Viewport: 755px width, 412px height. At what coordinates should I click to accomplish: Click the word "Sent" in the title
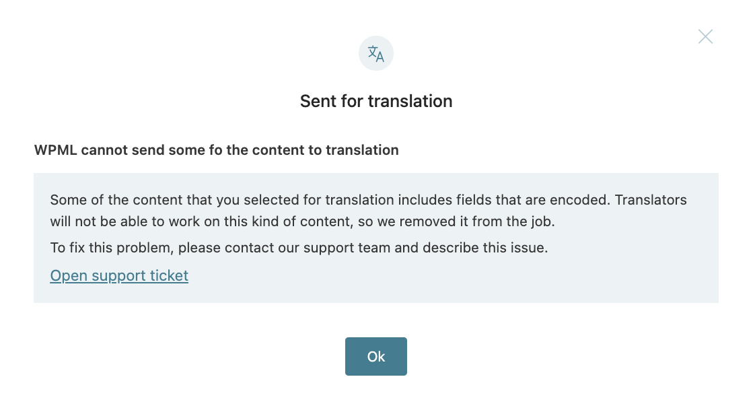(x=316, y=101)
